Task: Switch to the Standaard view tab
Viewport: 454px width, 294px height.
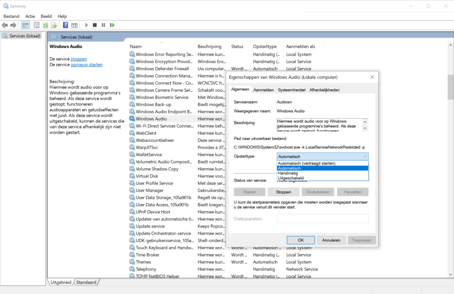Action: coord(86,282)
